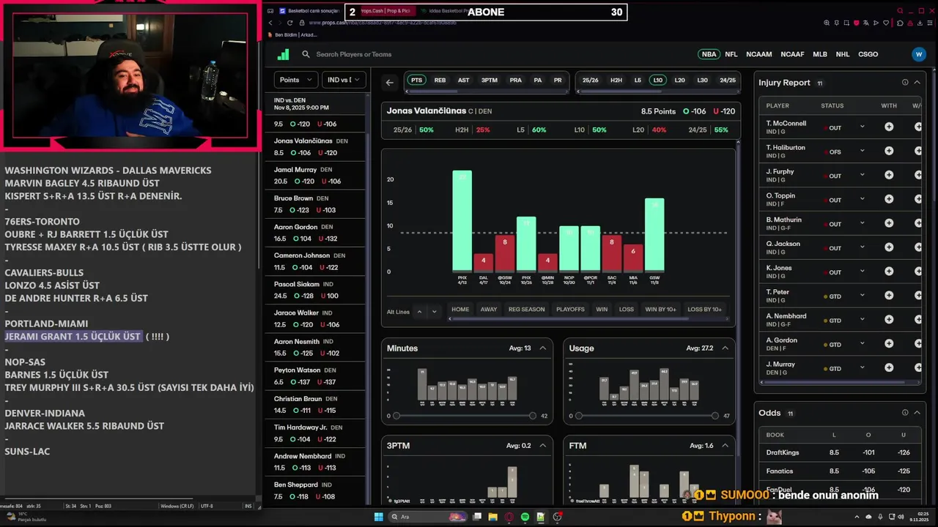
Task: Select Pascal Siakam in player list
Action: coord(315,290)
